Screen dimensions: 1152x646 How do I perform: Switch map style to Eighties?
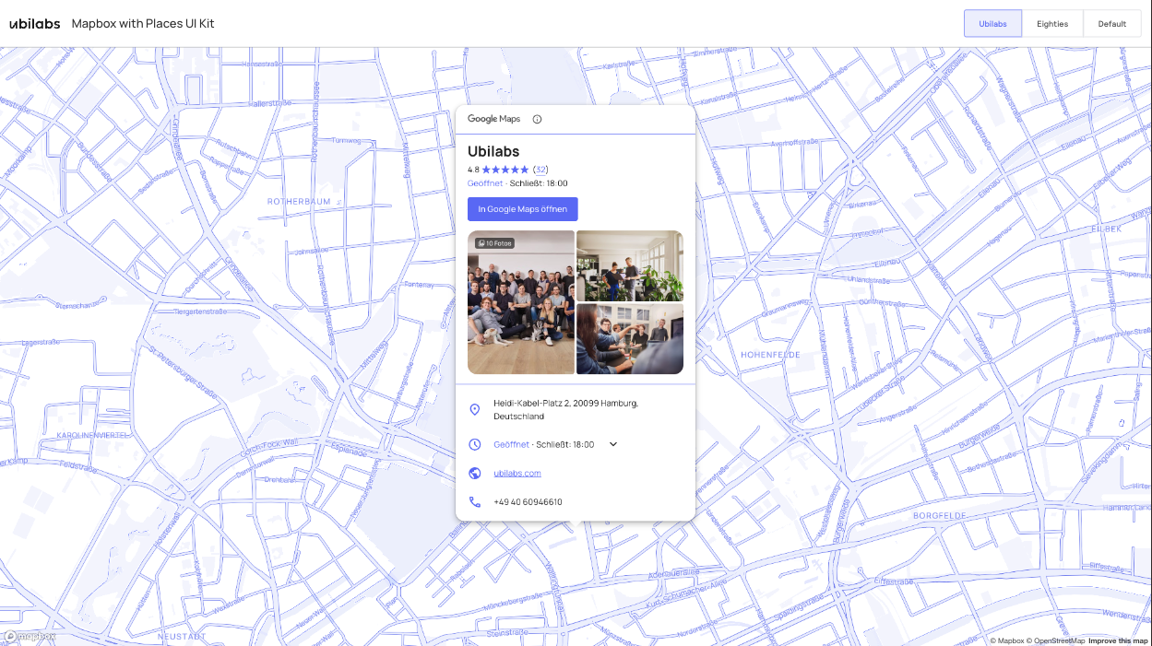click(x=1051, y=23)
